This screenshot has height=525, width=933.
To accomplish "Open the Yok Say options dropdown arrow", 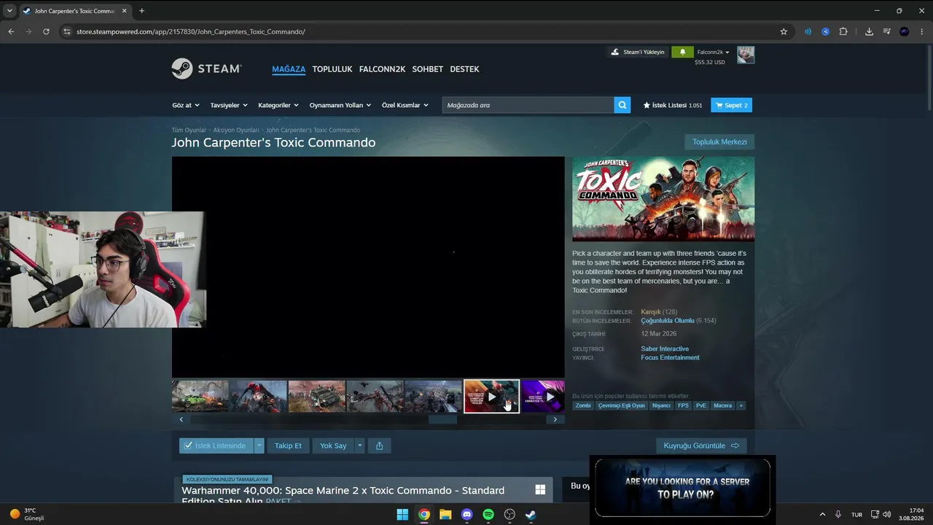I will click(359, 446).
